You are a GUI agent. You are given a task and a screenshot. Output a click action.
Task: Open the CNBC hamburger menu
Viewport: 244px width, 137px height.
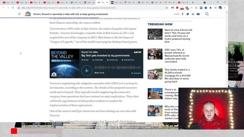coord(19,14)
